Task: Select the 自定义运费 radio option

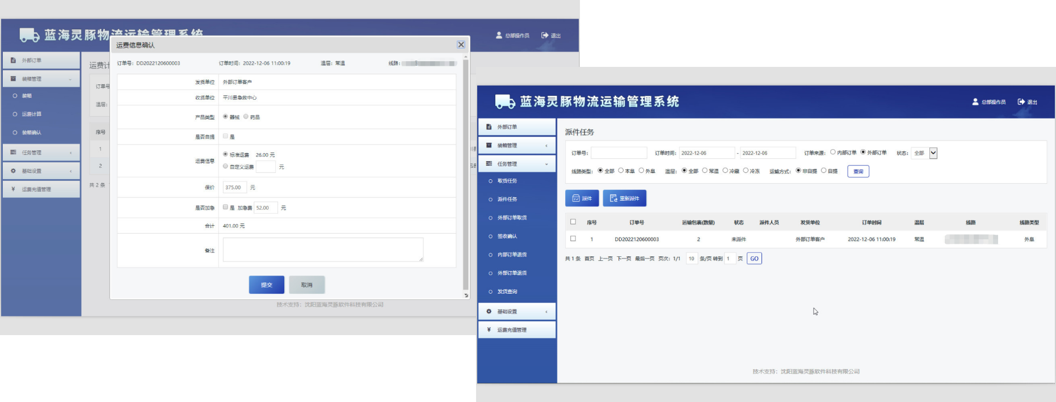Action: pos(225,166)
